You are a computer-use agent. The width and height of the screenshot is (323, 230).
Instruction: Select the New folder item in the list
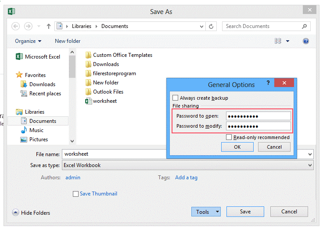pos(102,83)
